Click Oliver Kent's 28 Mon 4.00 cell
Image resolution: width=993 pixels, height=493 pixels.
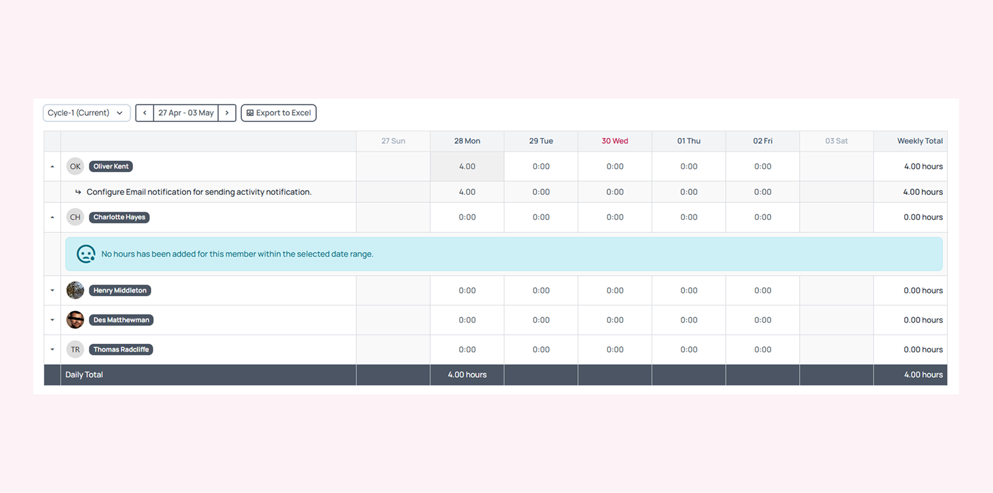pyautogui.click(x=467, y=166)
